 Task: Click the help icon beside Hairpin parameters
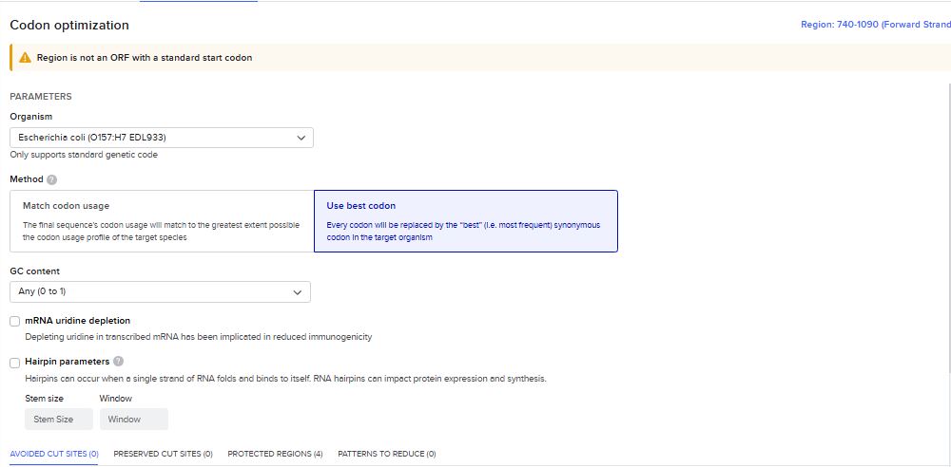(x=118, y=362)
